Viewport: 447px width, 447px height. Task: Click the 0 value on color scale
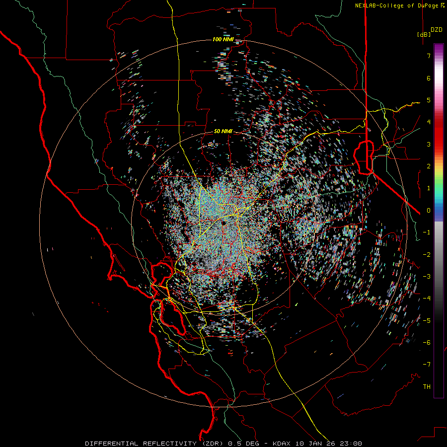pyautogui.click(x=429, y=211)
